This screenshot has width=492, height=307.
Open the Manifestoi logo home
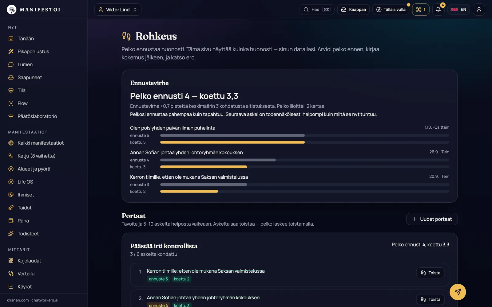coord(34,10)
